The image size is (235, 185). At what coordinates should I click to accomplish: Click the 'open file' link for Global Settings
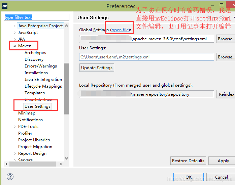coord(120,30)
